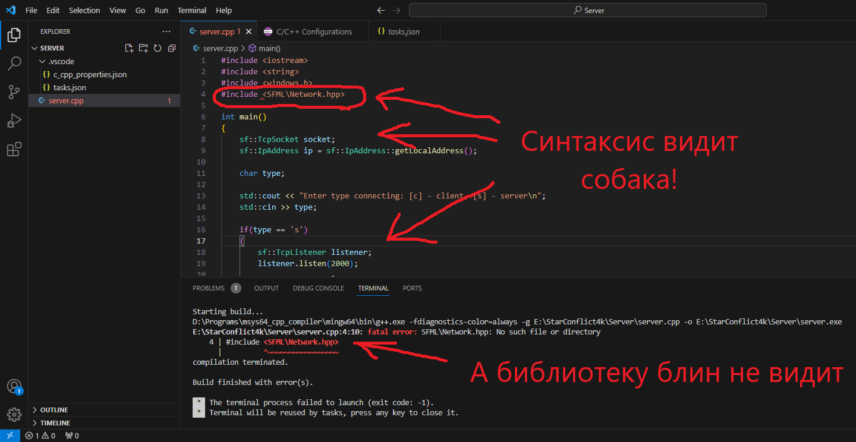Collapse the .vscode folder
856x442 pixels.
(x=61, y=61)
